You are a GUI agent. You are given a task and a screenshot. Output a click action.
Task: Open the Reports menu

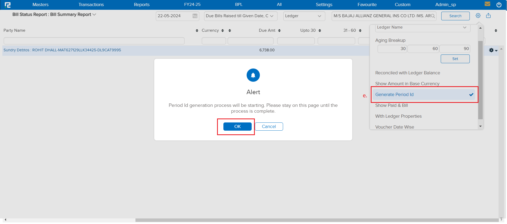(142, 5)
